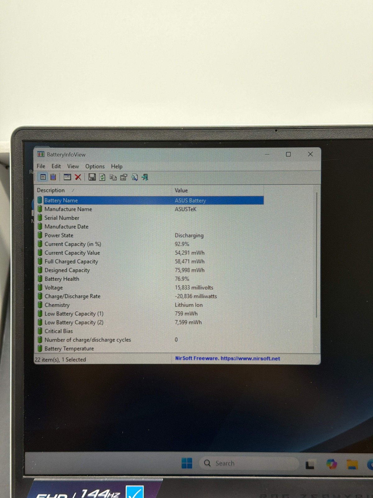Click the 76.9% battery health value
This screenshot has width=373, height=498.
[182, 279]
